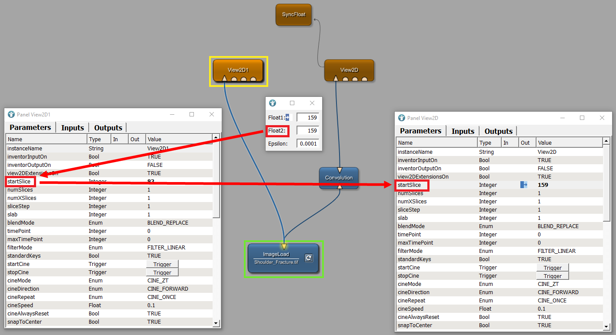Maximize the Panel View2D1 window
Screen dimensions: 616x335
coord(192,115)
